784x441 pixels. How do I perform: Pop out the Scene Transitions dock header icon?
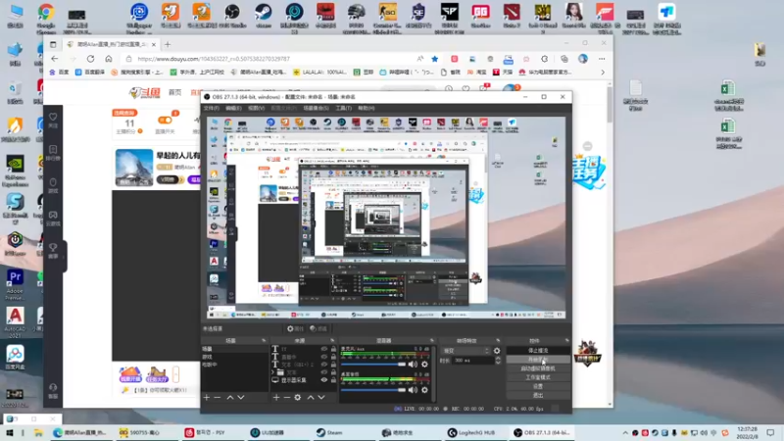pyautogui.click(x=498, y=340)
